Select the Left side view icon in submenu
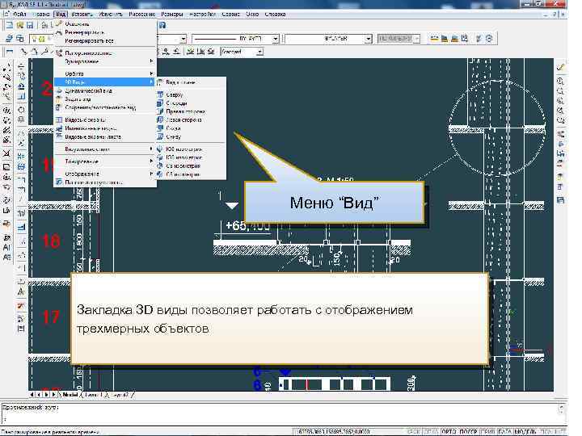Viewport: 582px width, 436px height. click(x=158, y=119)
